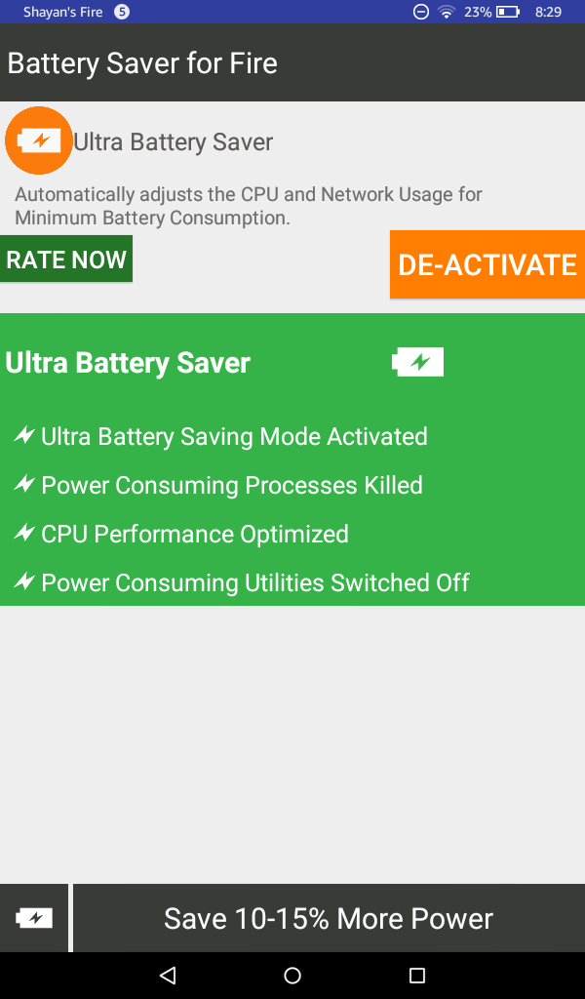Tap the Ultra Battery Saver green heading

click(128, 363)
